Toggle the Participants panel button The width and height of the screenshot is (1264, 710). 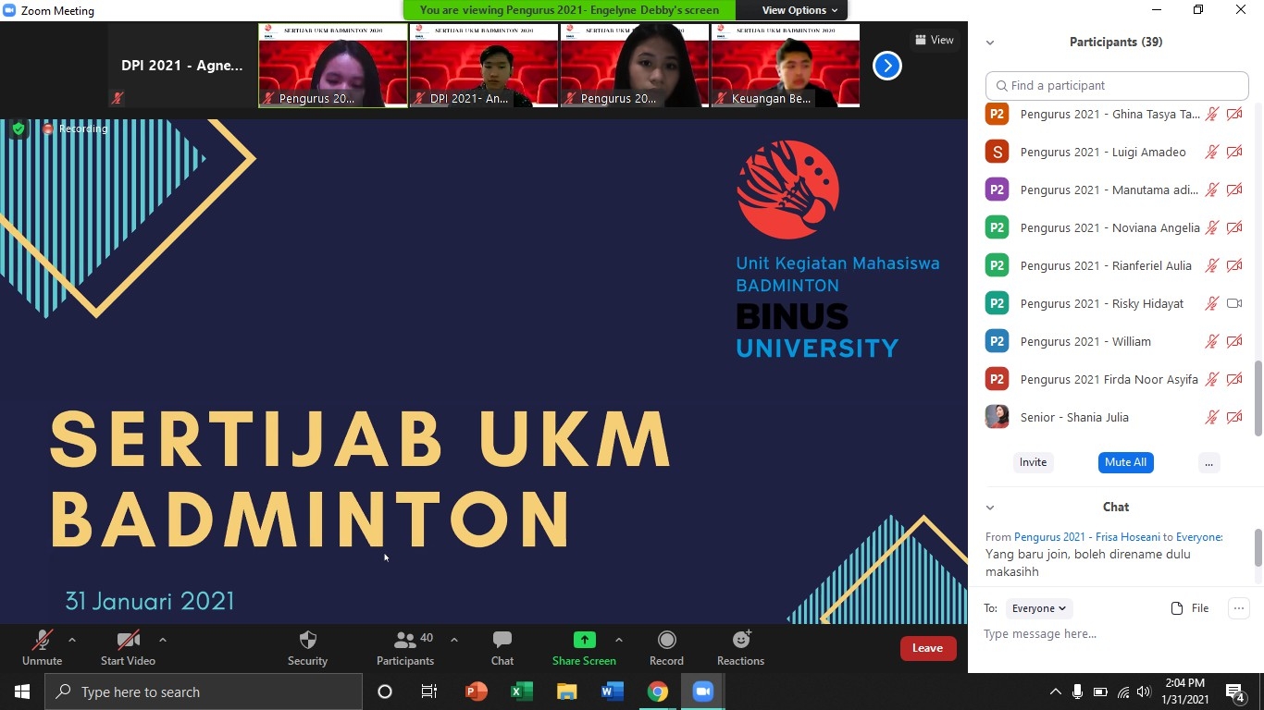(x=405, y=647)
